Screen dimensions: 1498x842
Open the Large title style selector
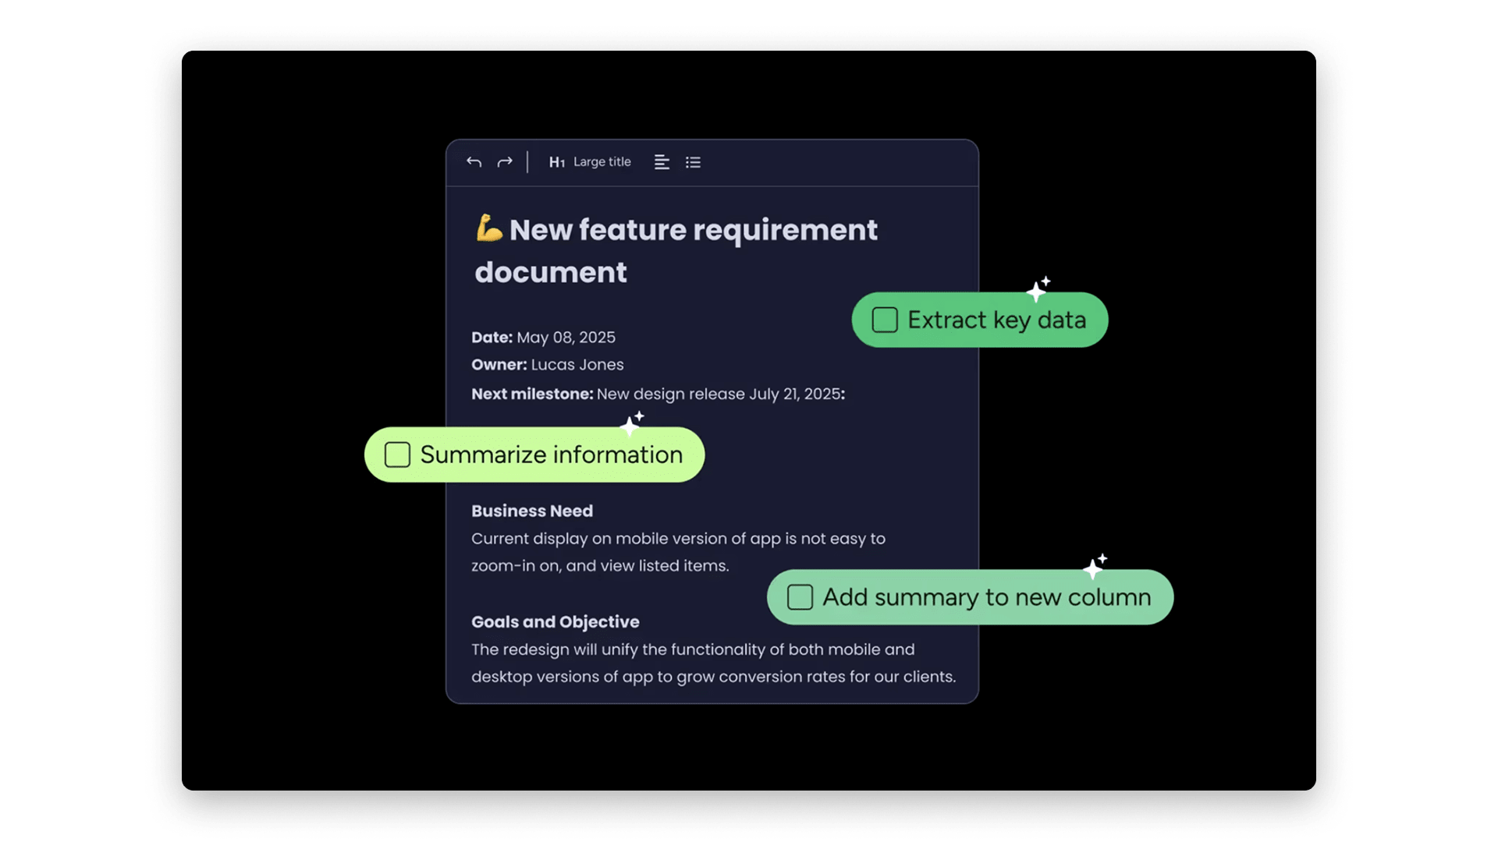tap(602, 161)
